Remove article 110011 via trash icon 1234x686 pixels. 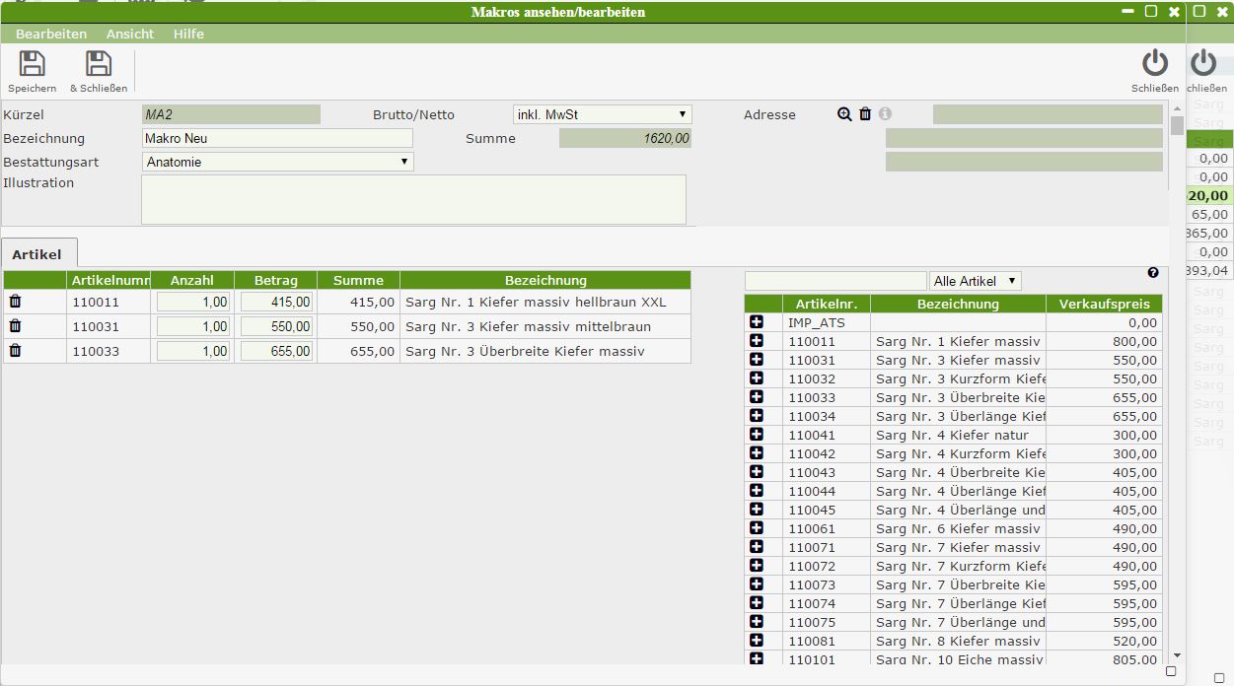tap(15, 302)
